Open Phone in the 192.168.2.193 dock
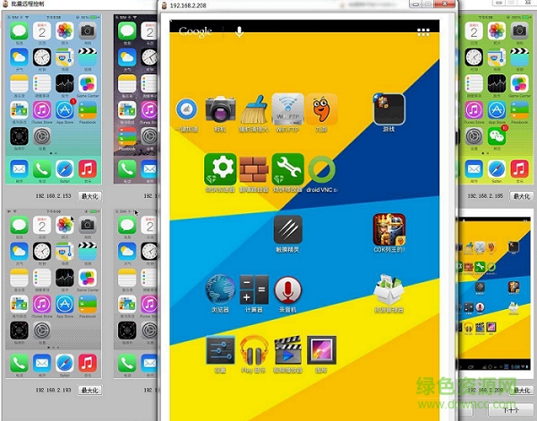 (x=19, y=363)
